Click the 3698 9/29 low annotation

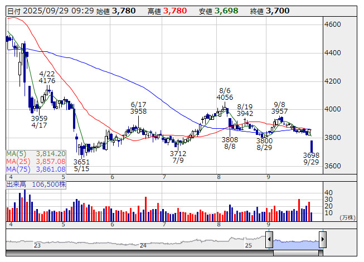[x=311, y=158]
